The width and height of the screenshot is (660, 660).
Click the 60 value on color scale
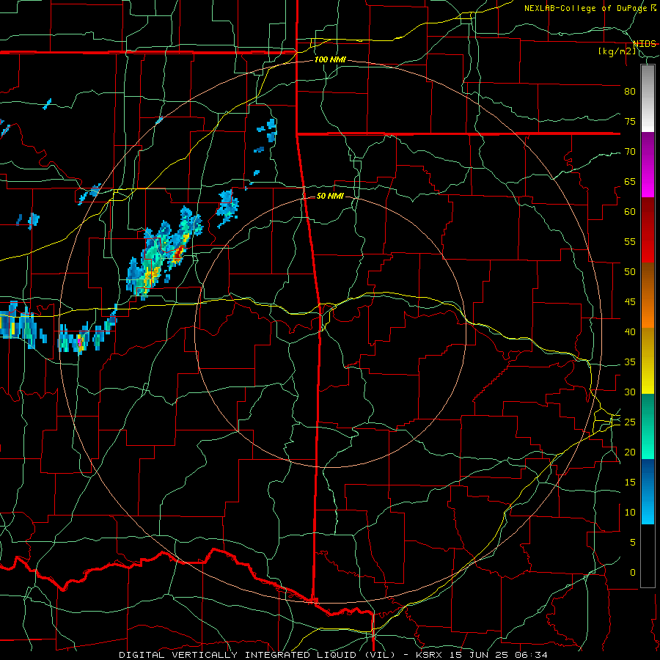tap(630, 212)
